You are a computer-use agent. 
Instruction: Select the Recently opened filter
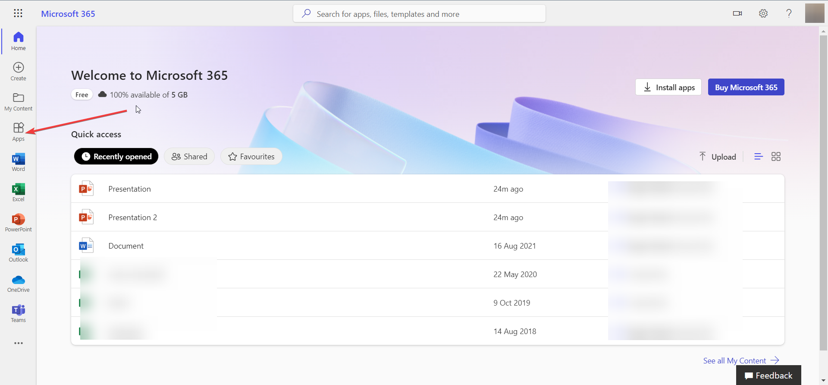tap(116, 156)
